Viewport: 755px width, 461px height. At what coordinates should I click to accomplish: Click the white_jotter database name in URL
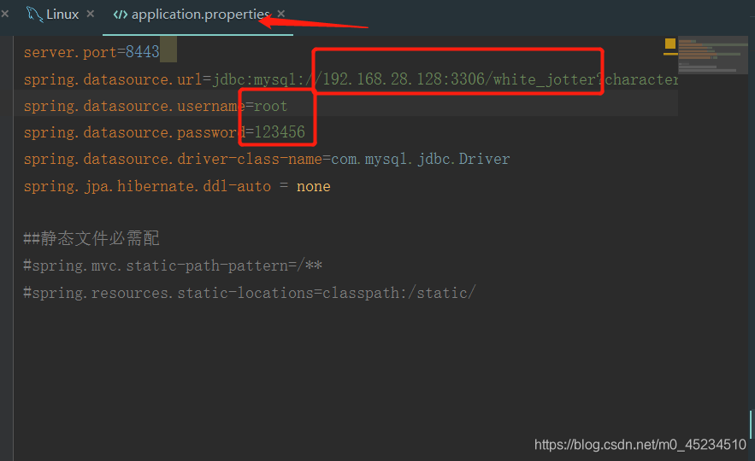(545, 79)
